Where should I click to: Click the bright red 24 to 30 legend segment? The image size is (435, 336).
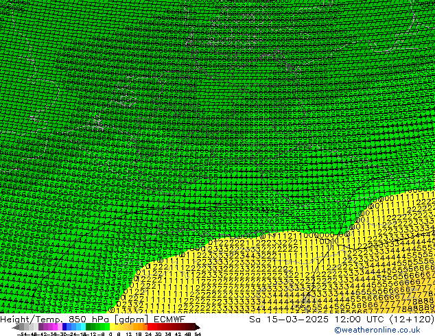tap(150, 326)
